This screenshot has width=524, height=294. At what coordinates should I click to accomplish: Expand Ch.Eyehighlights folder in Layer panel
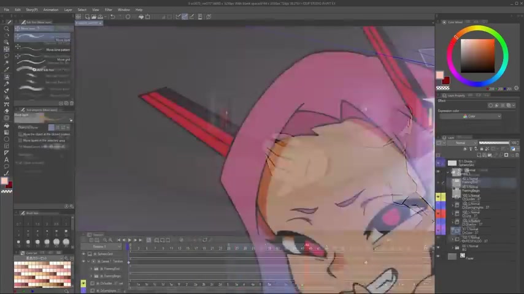click(x=453, y=205)
